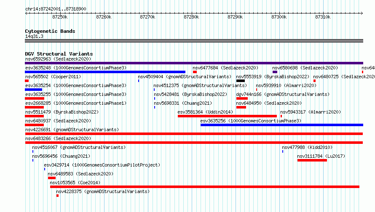This screenshot has width=375, height=212.
Task: Open nsv5553919 (ByrskaBishop2022) label
Action: tap(273, 77)
